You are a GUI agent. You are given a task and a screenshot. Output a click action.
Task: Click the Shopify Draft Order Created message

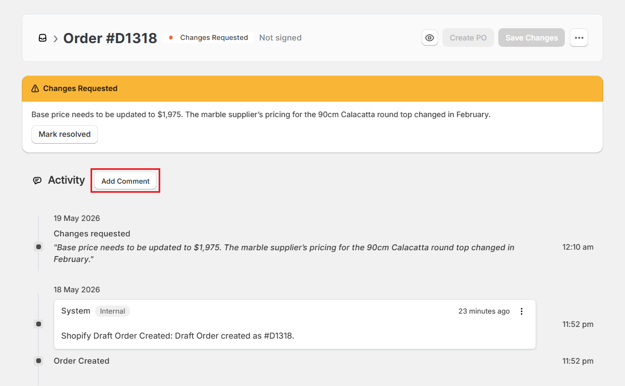point(178,336)
